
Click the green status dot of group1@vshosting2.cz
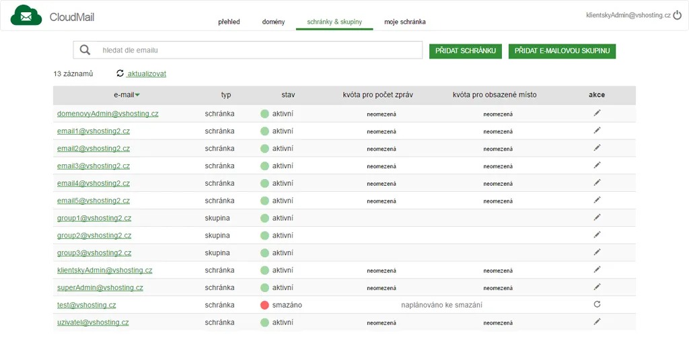point(264,218)
